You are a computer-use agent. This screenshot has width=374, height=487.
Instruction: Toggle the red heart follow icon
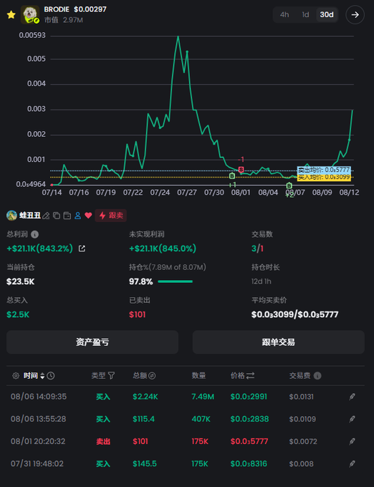pos(89,216)
